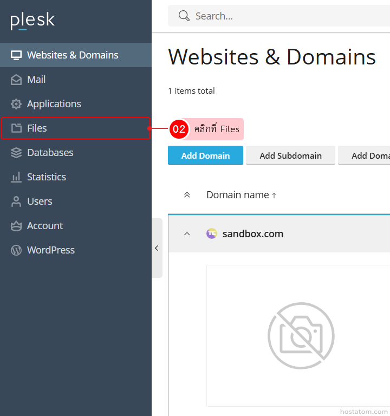Collapse all domains with double chevron
The image size is (390, 416).
pos(187,195)
